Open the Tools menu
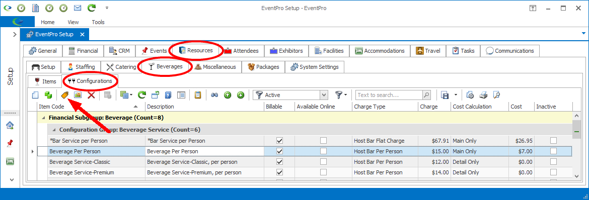 pos(98,22)
